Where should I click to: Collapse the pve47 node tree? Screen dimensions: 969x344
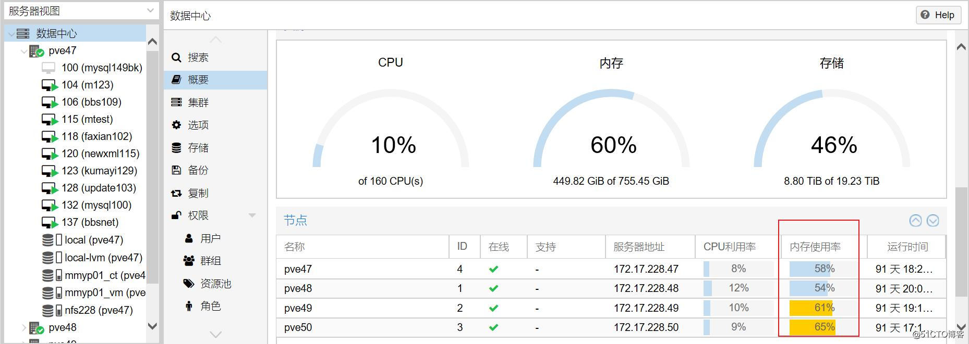(24, 51)
